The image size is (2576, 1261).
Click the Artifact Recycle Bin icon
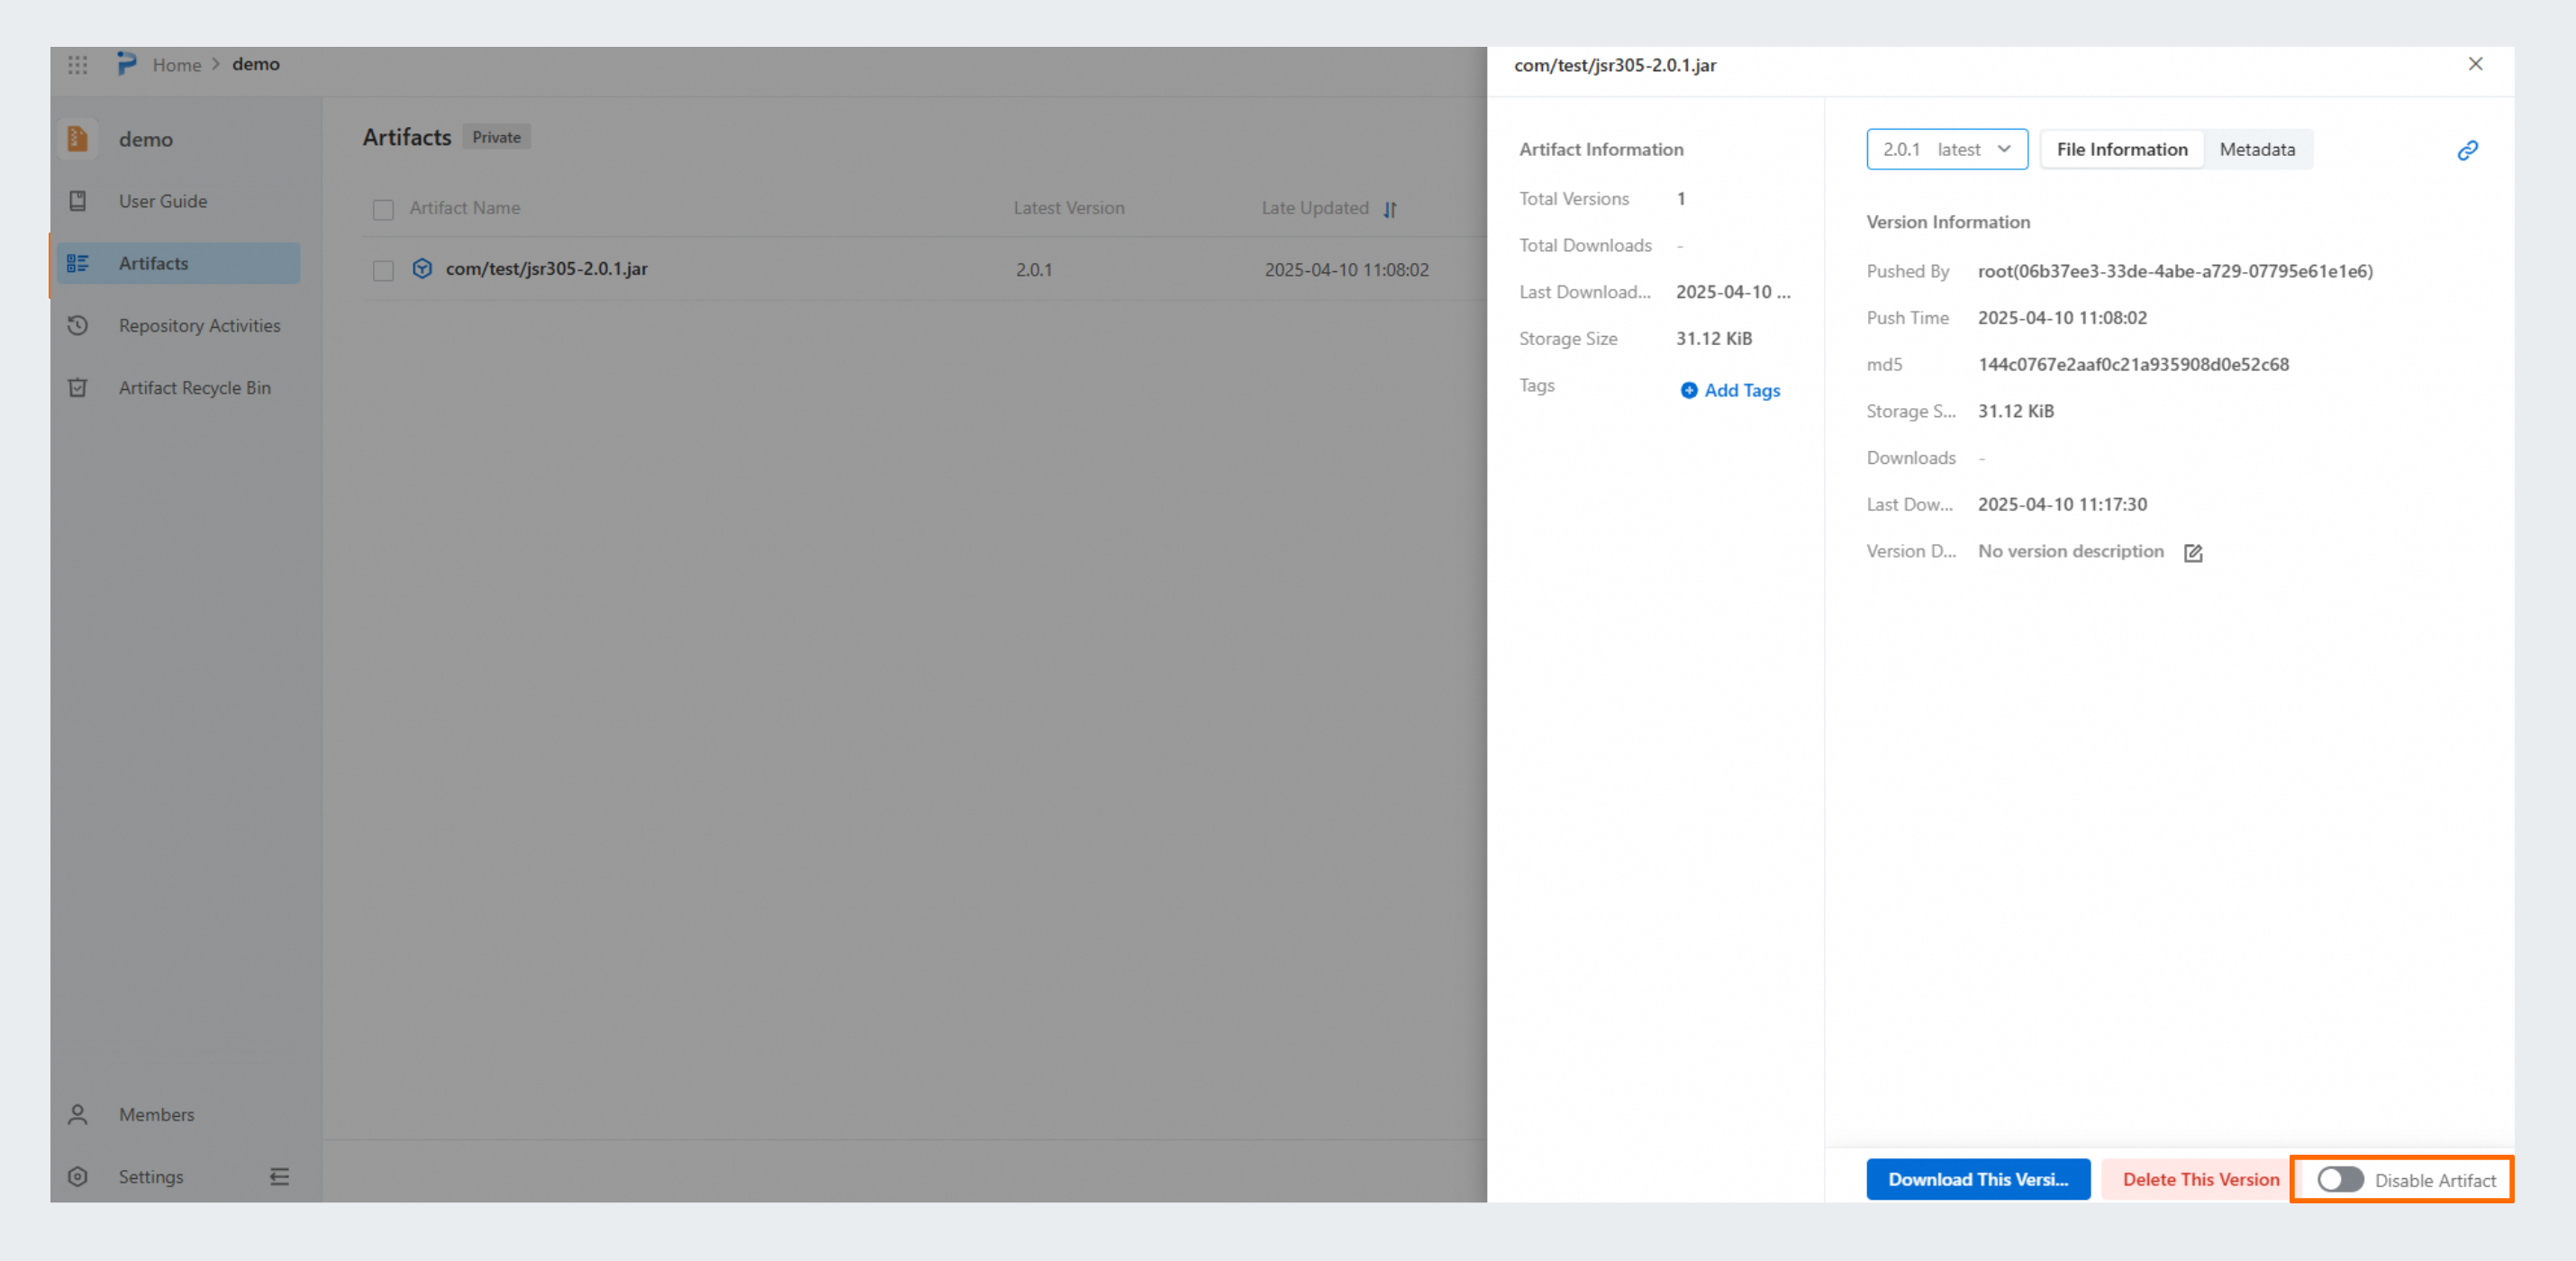click(x=78, y=388)
